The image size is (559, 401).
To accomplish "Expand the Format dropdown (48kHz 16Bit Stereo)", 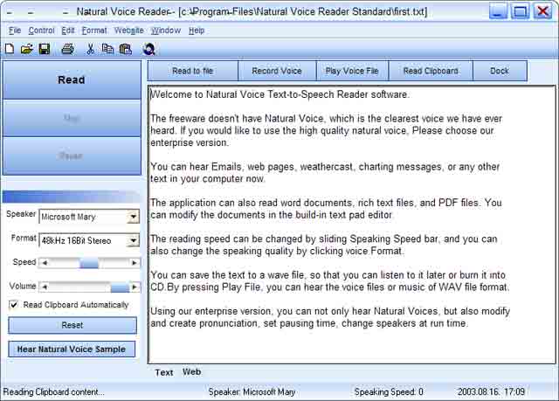I will pyautogui.click(x=134, y=240).
